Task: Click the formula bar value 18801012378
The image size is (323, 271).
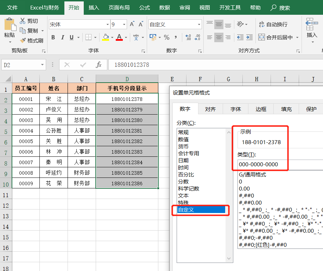Action: (x=132, y=65)
